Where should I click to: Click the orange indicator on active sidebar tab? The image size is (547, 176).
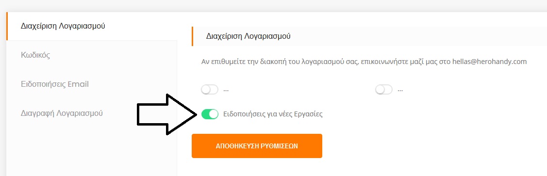point(7,26)
